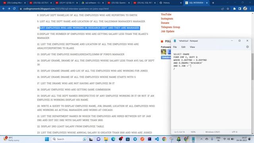
Task: Open Google Chrome from taskbar
Action: point(164,139)
